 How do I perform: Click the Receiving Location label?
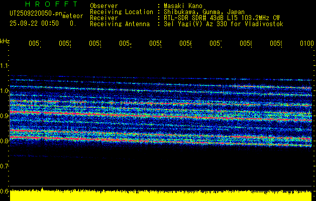coord(122,12)
